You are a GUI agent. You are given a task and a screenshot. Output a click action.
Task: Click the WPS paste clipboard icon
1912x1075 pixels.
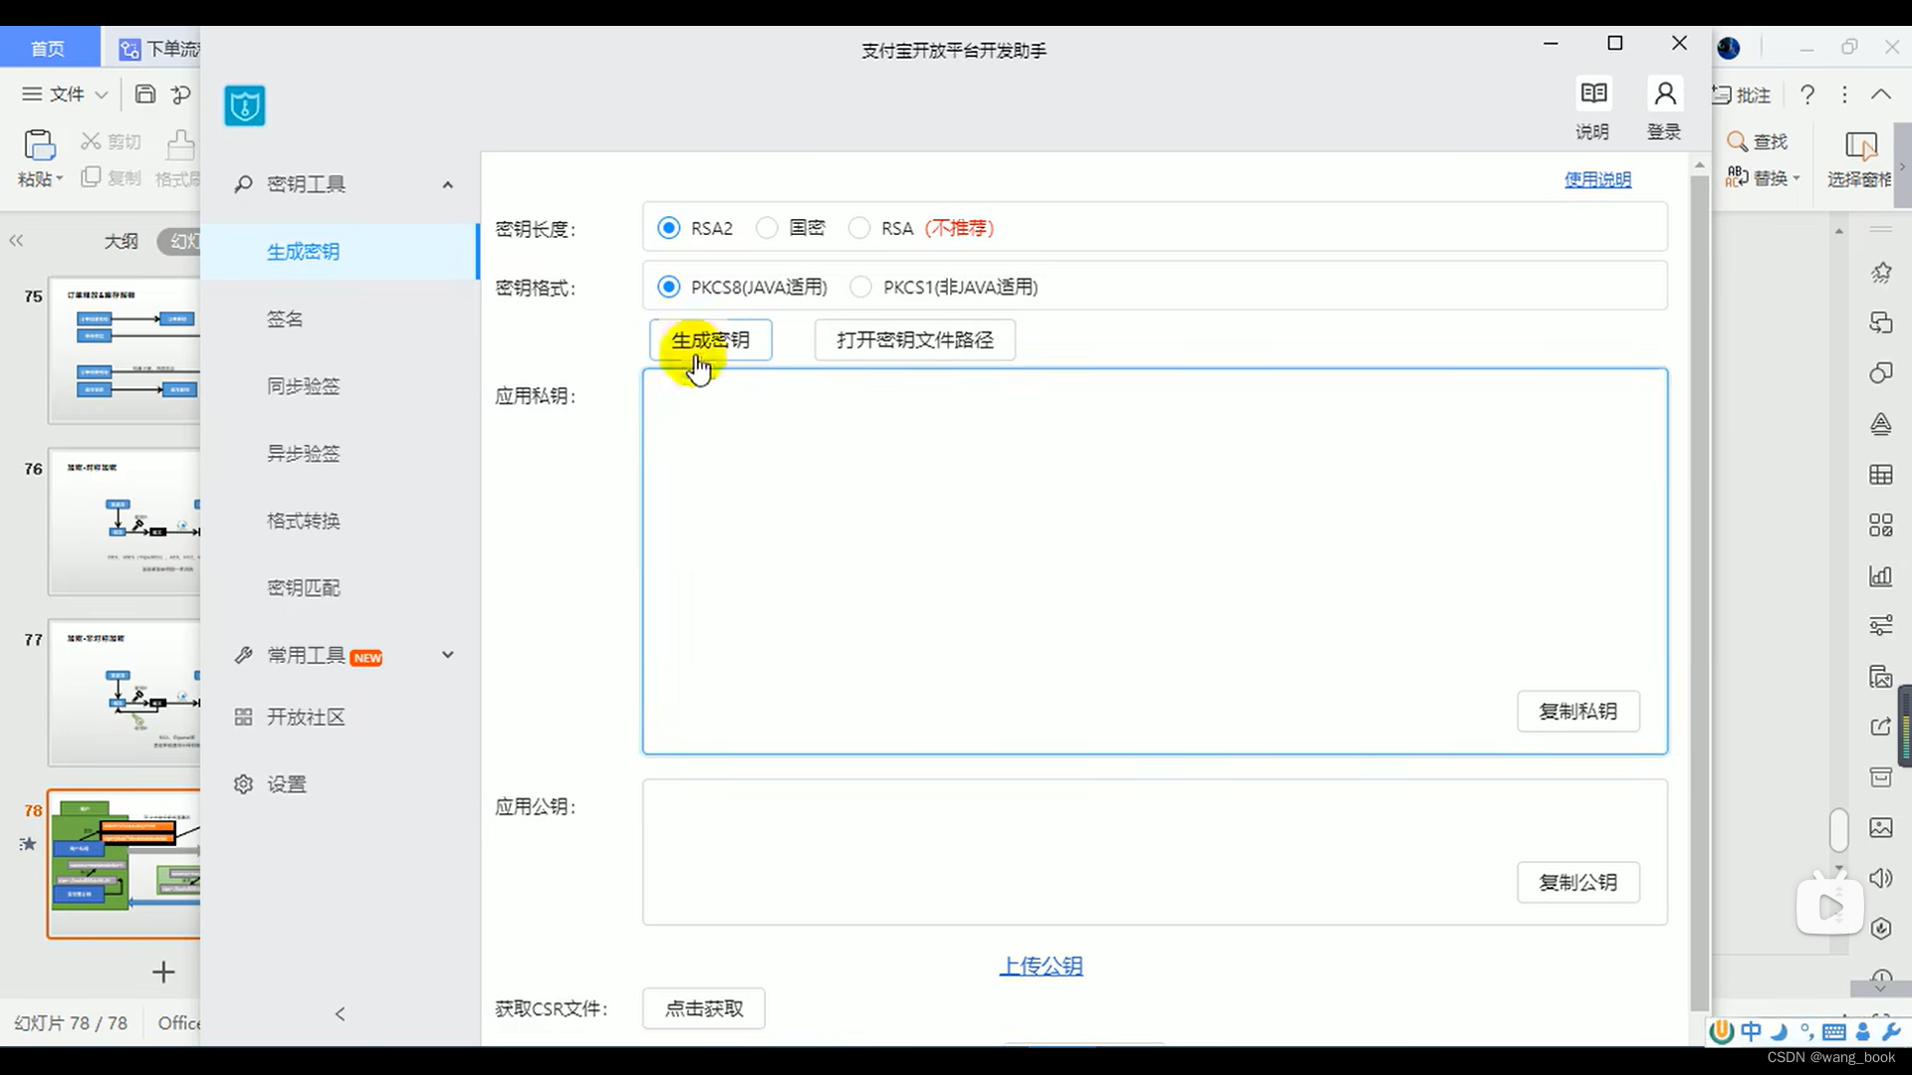(40, 145)
